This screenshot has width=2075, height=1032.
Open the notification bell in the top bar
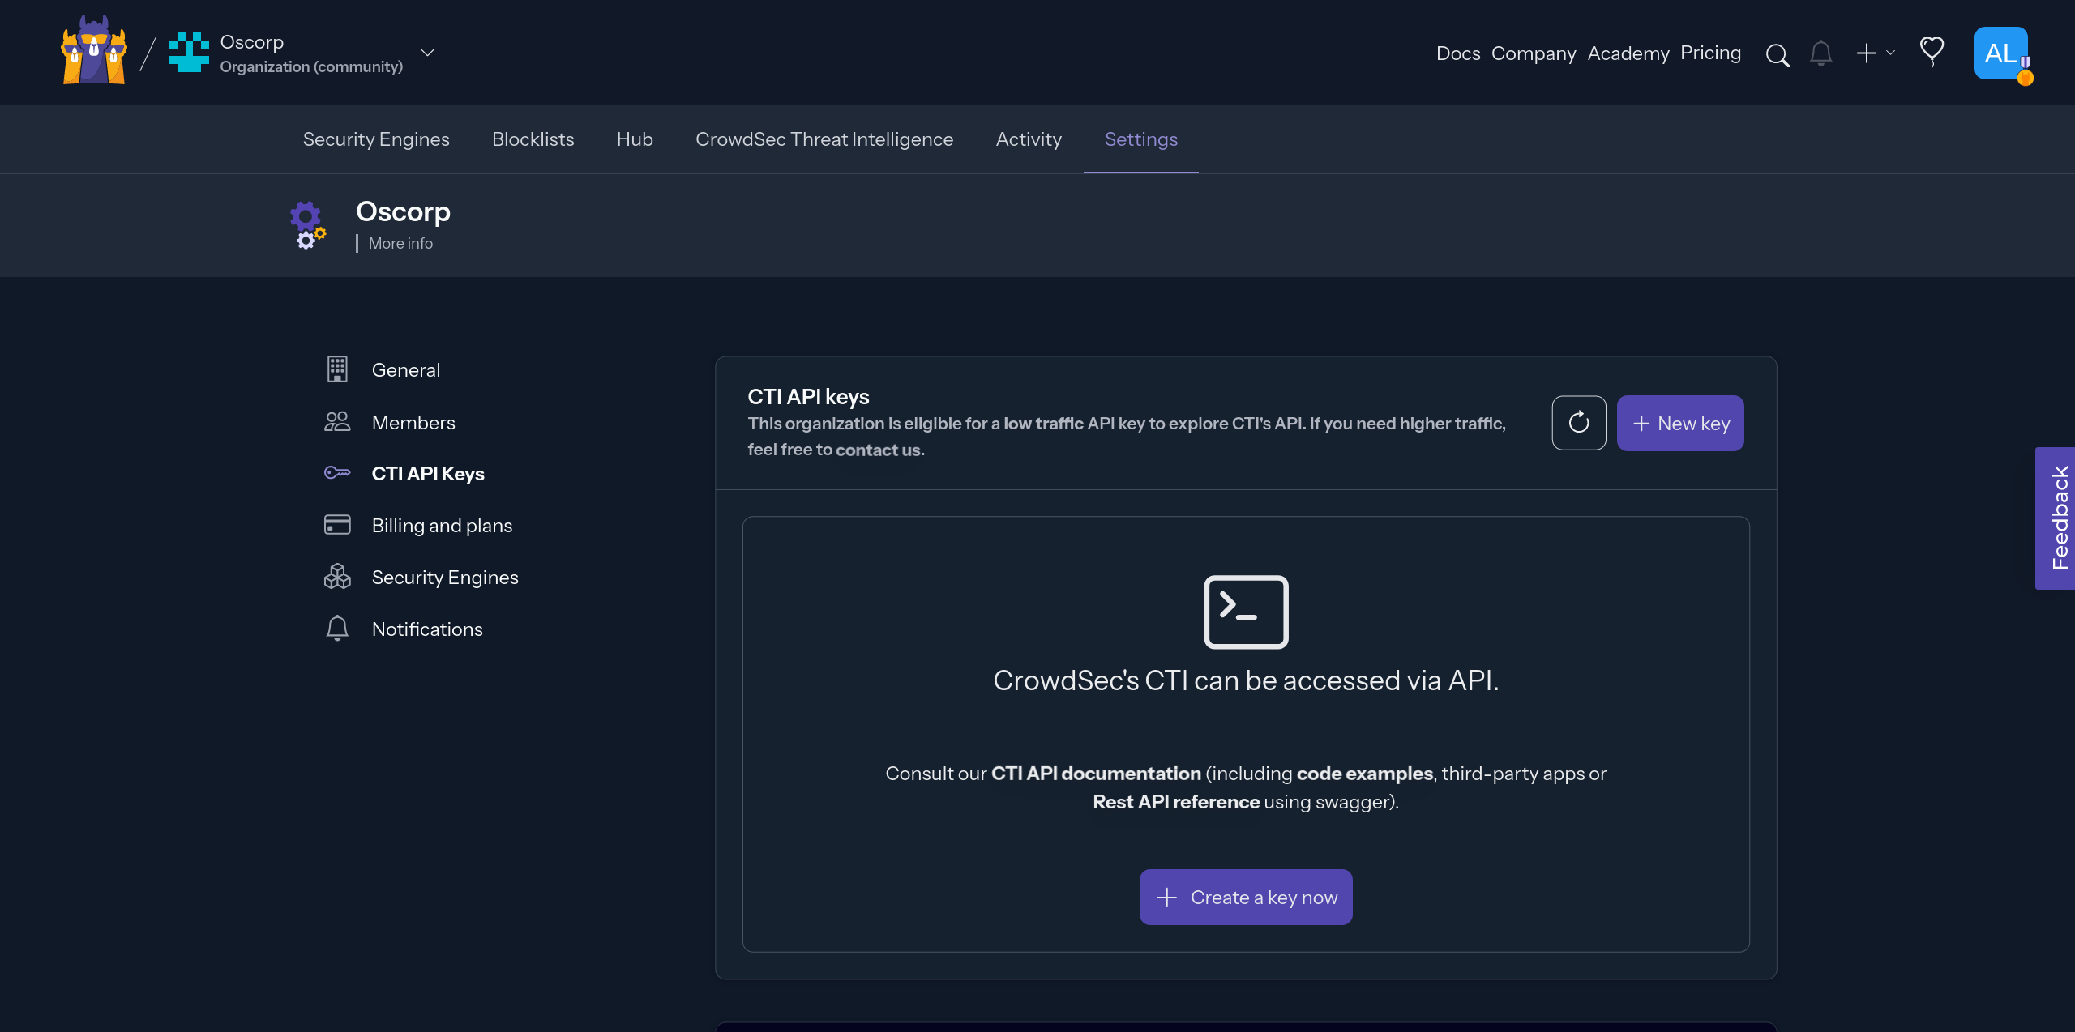(x=1820, y=53)
